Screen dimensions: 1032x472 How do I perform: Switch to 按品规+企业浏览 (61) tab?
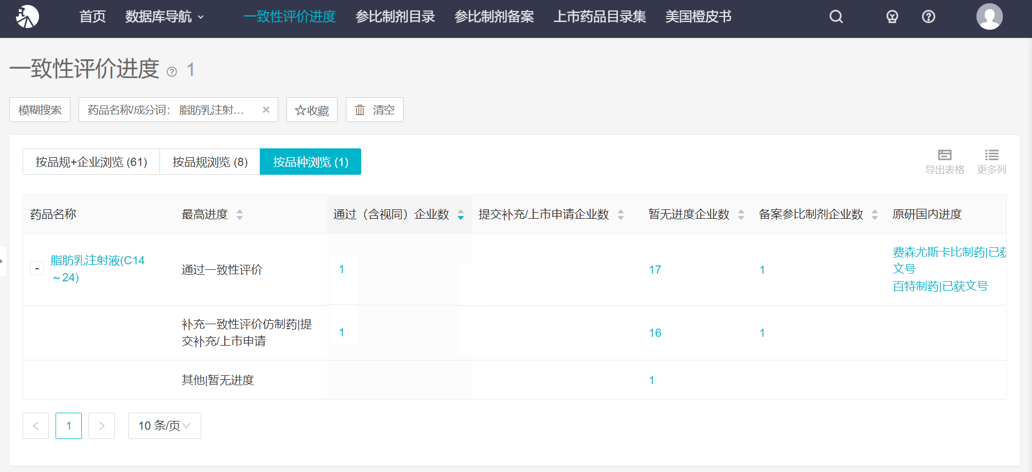[x=91, y=162]
